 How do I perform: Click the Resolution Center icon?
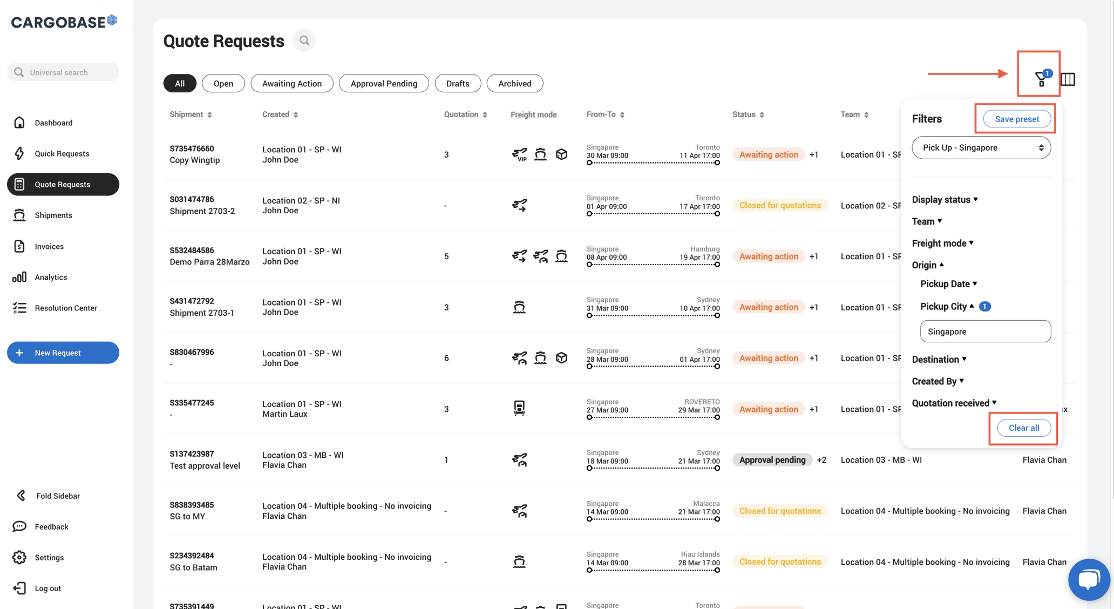(x=19, y=308)
